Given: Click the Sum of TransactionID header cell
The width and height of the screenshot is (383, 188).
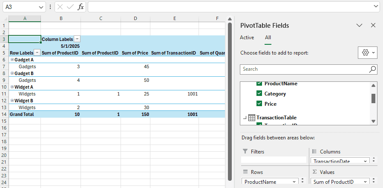Looking at the screenshot, I should (x=174, y=53).
